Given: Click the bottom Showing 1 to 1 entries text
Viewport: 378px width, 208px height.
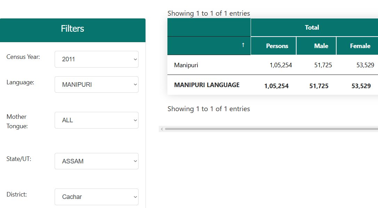Looking at the screenshot, I should pos(209,109).
